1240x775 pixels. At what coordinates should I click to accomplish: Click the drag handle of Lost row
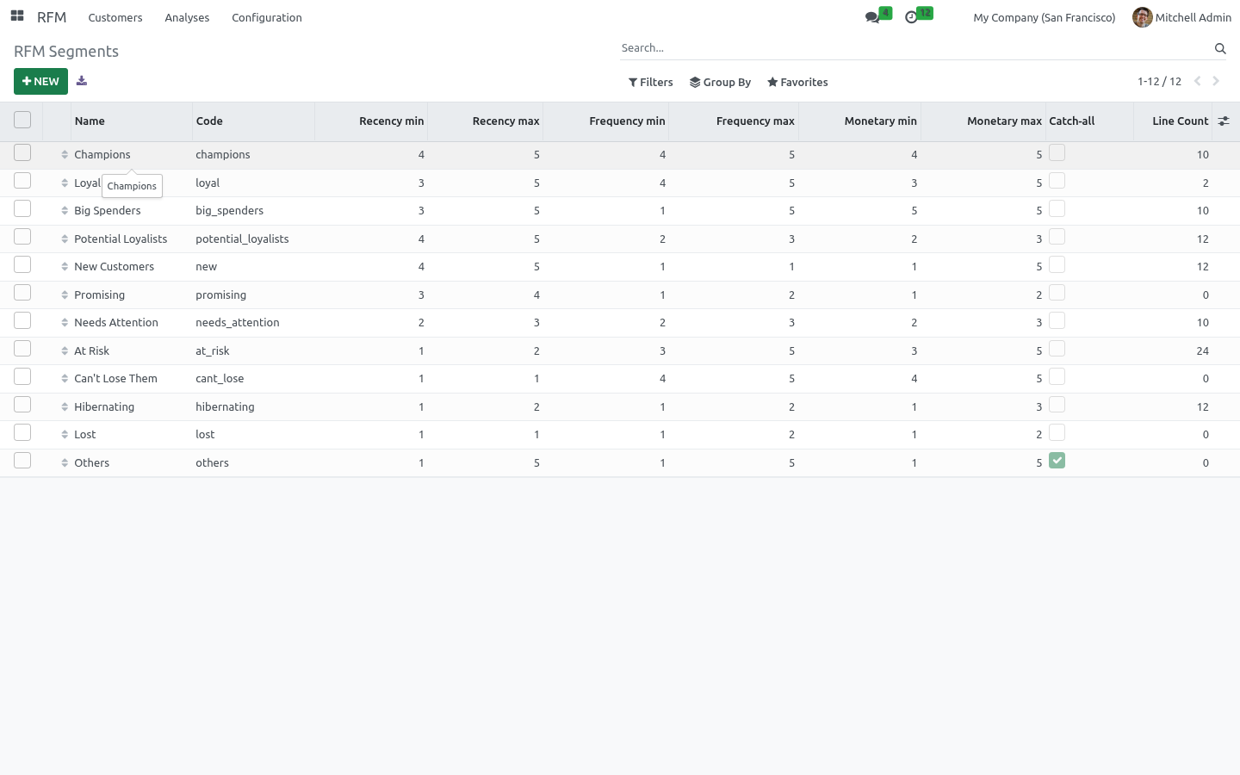[x=65, y=435]
